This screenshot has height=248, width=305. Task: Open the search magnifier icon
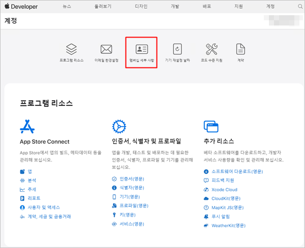(300, 7)
